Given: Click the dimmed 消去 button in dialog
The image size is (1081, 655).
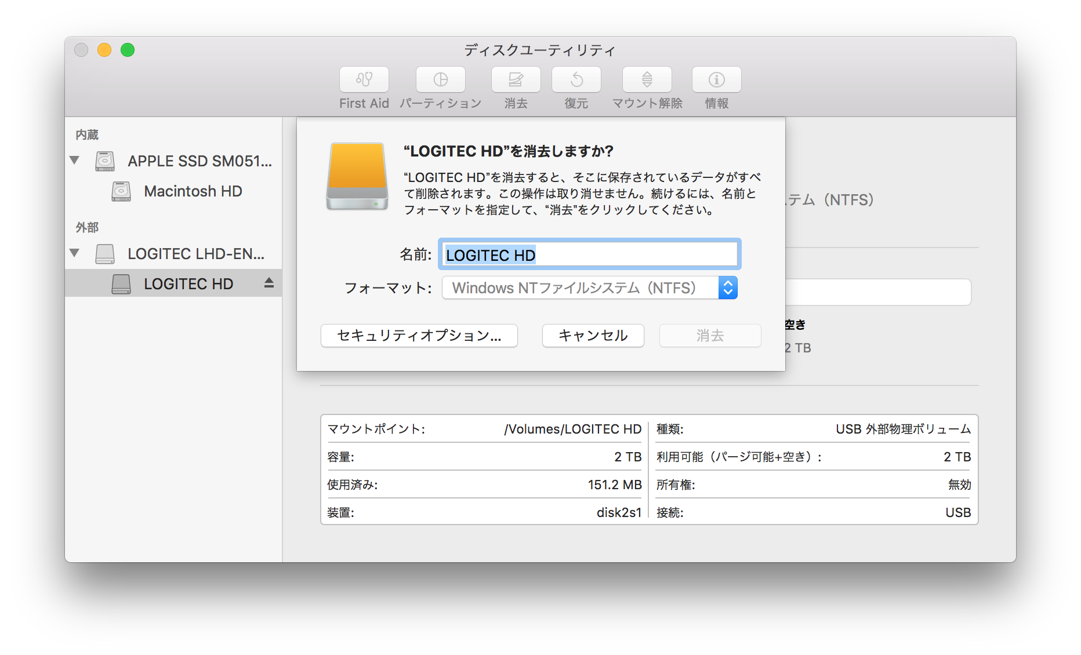Looking at the screenshot, I should click(x=710, y=336).
